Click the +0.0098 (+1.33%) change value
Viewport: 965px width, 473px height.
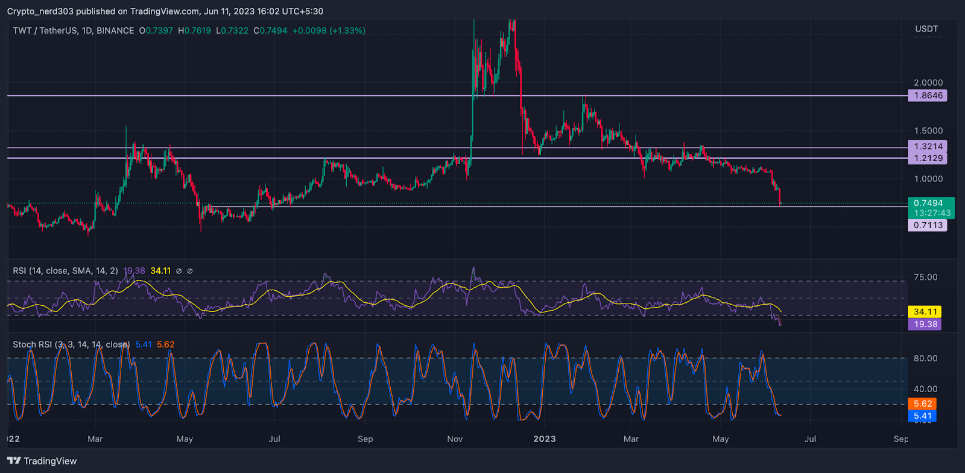(329, 30)
